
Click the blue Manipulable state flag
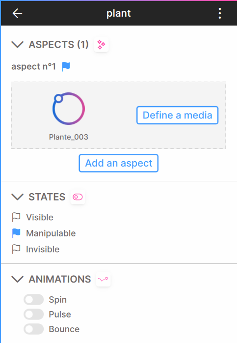(16, 233)
